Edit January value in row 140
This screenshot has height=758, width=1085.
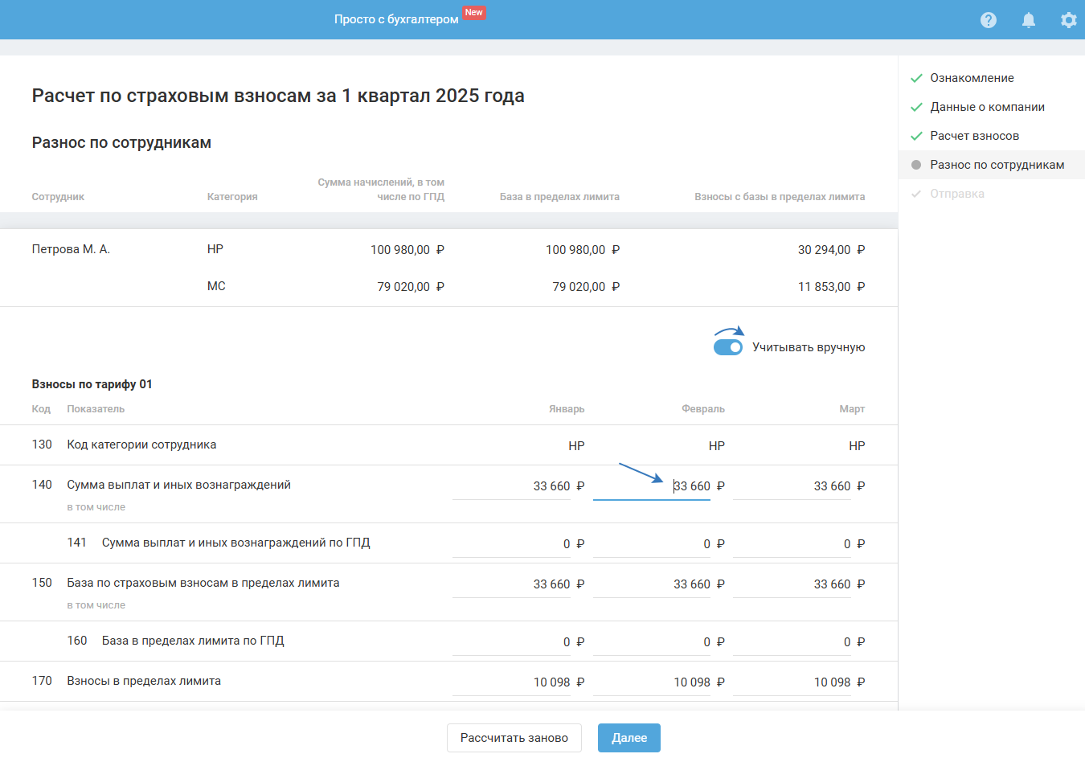tap(512, 486)
